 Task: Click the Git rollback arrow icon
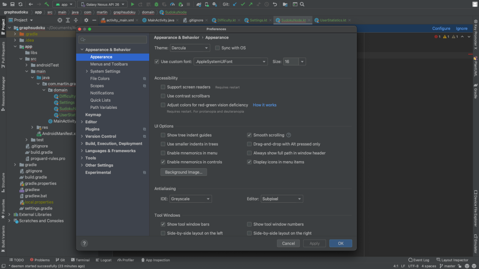274,4
